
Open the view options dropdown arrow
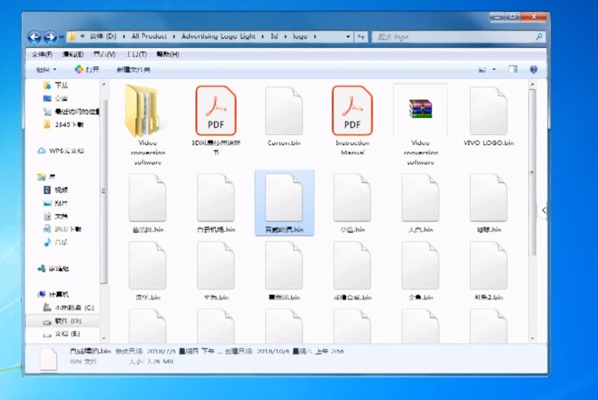(x=494, y=69)
